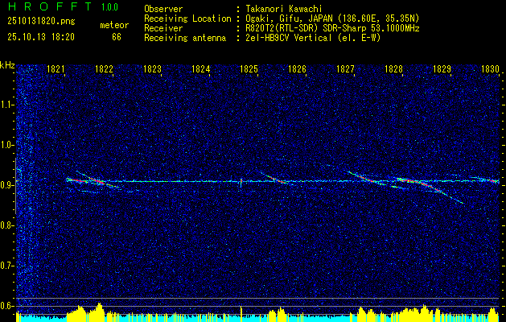Click the Receiving antenna label
Image resolution: width=506 pixels, height=322 pixels.
click(x=185, y=38)
